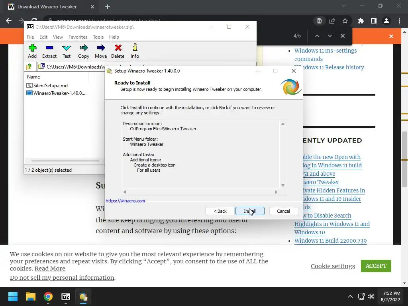
Task: Go to previous find result
Action: (x=317, y=36)
